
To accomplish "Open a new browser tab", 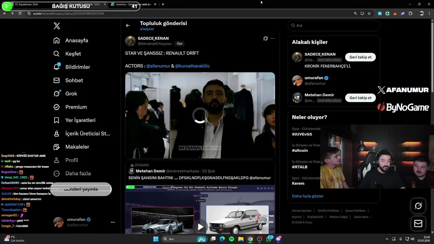I will tap(163, 4).
